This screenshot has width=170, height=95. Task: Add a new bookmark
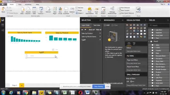coord(107,25)
